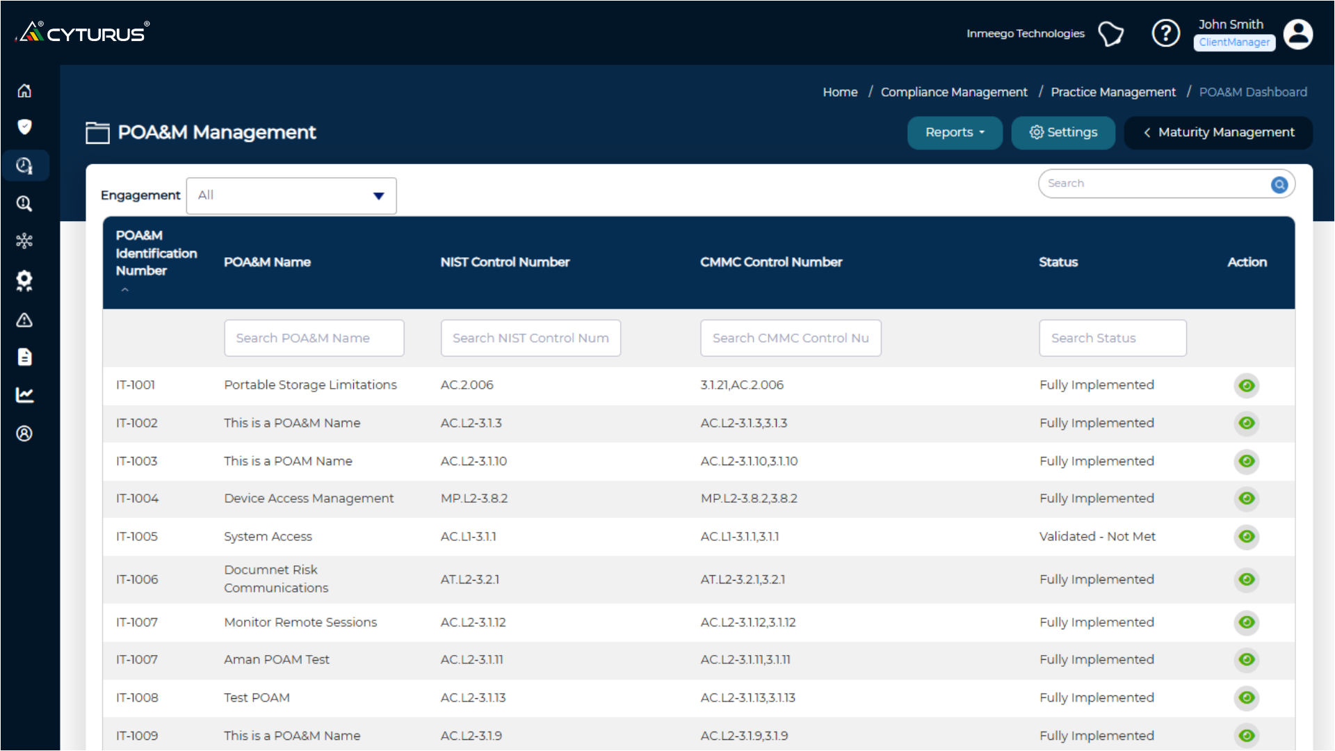Viewport: 1335px width, 751px height.
Task: Open the Reports dropdown menu
Action: [x=954, y=132]
